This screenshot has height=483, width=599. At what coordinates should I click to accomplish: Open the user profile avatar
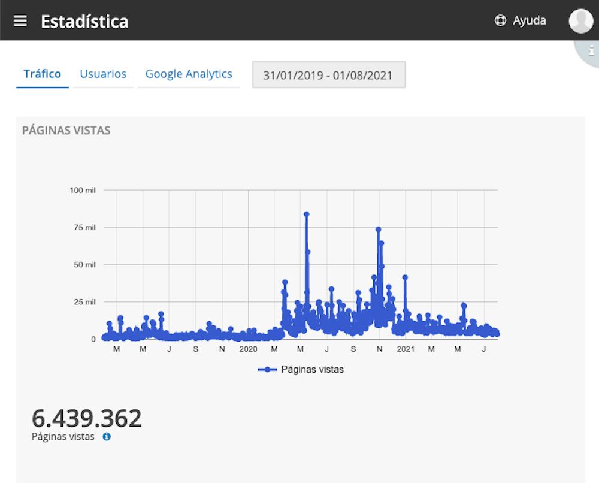[x=580, y=21]
